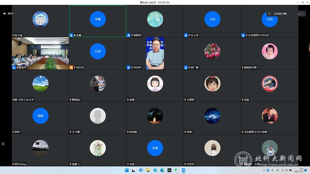Viewport: 310px width, 174px height.
Task: Click the muted mic icon beside 赵子晨
Action: coord(13,35)
